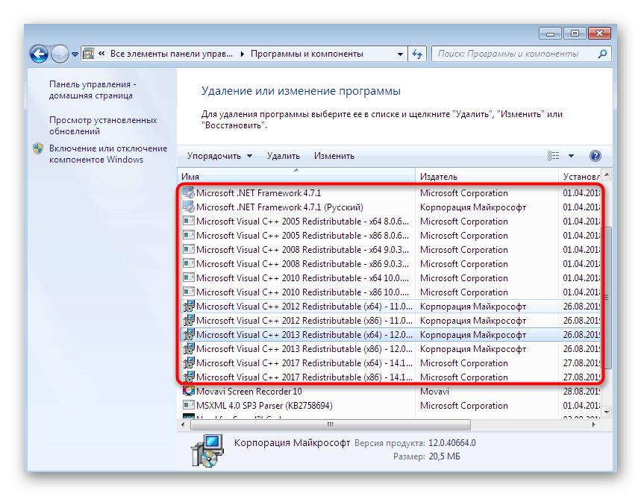Select Visual C++ 2008 x86 entry icon

tap(189, 263)
